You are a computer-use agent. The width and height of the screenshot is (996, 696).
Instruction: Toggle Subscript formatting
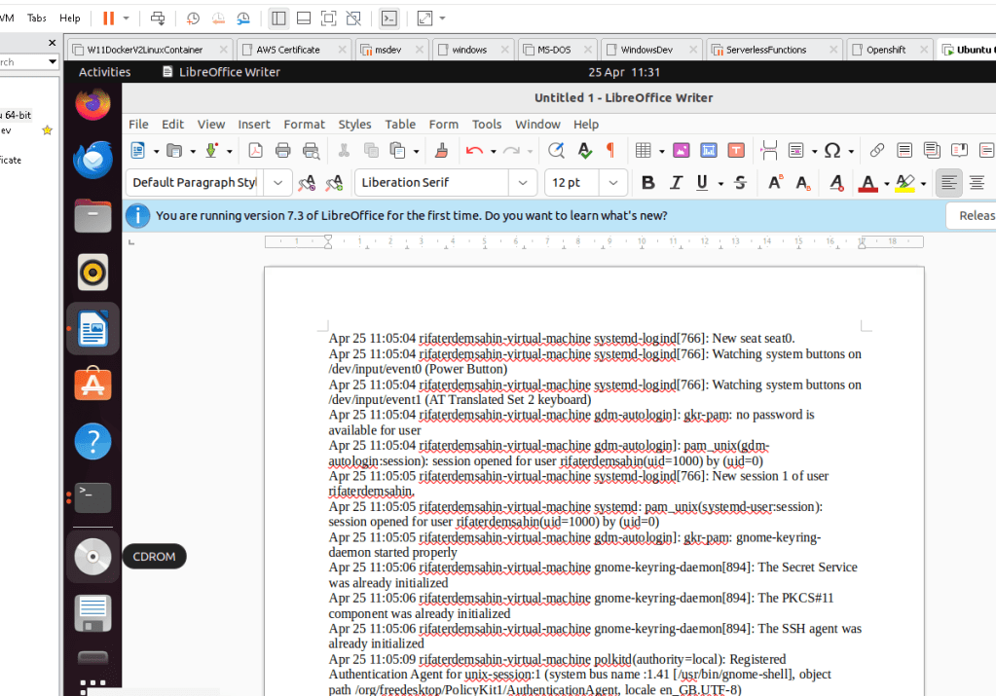[x=803, y=183]
